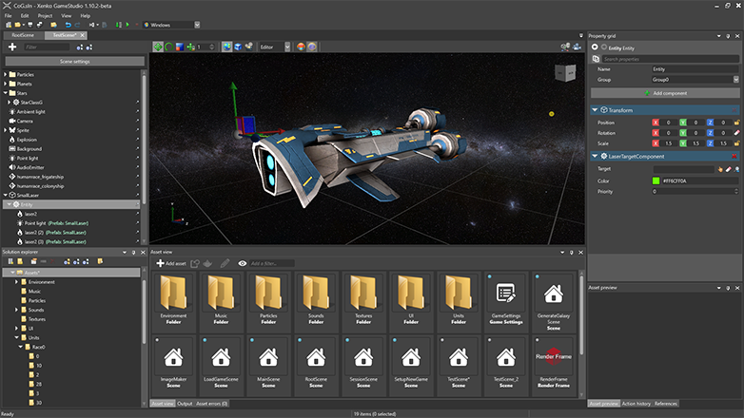
Task: Open the RenderFrame asset thumbnail
Action: pyautogui.click(x=554, y=357)
